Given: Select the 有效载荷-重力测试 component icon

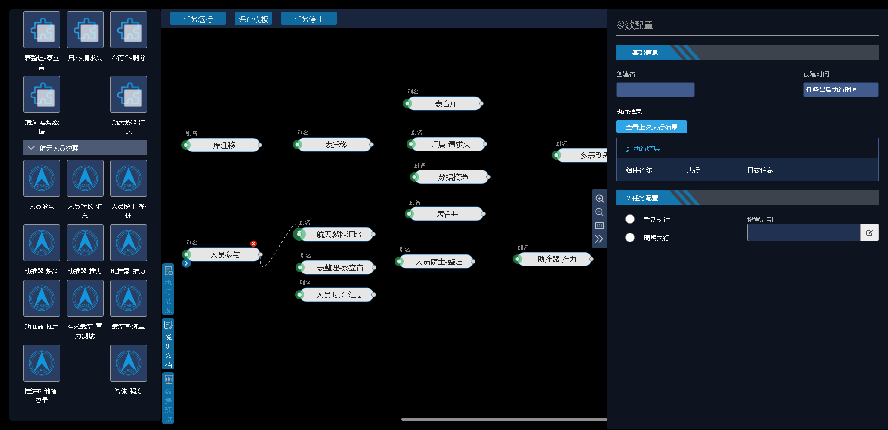Looking at the screenshot, I should [x=85, y=298].
